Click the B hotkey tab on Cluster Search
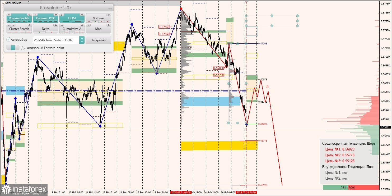The width and height of the screenshot is (392, 196). 9,25
